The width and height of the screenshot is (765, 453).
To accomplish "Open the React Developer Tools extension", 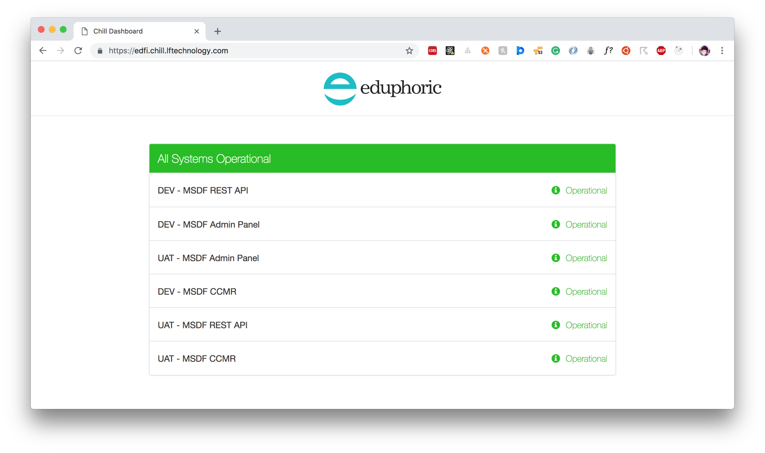I will (x=450, y=51).
